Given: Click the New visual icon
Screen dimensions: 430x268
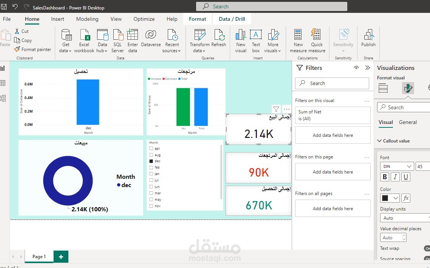Looking at the screenshot, I should click(240, 38).
